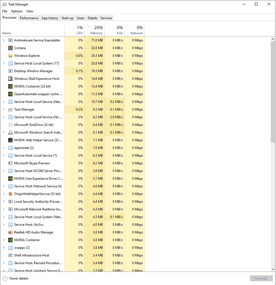Screen dimensions: 276x285
Task: Click the Cortana process icon
Action: click(x=10, y=48)
